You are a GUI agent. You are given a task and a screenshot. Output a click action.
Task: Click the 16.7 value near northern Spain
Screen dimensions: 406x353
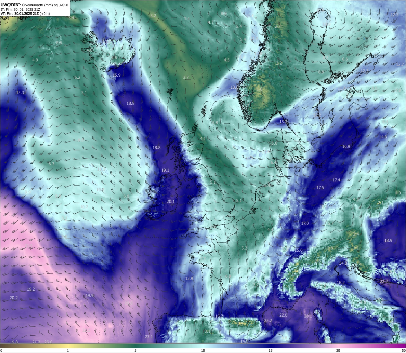[219, 316]
